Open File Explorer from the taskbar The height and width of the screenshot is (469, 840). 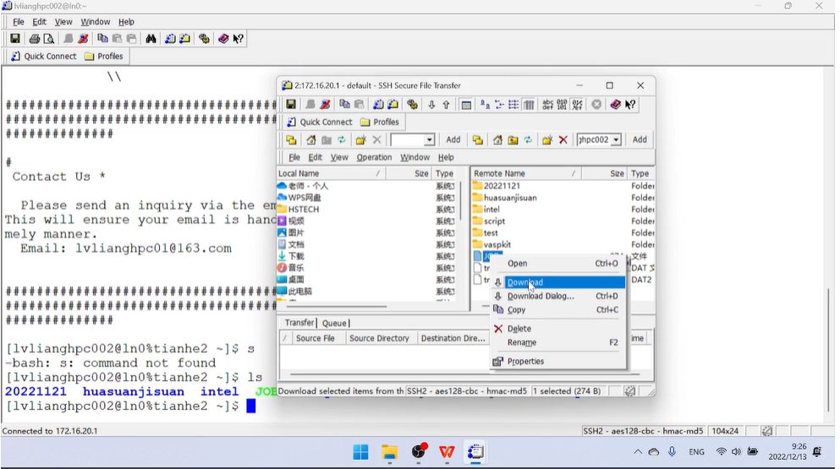pos(389,452)
